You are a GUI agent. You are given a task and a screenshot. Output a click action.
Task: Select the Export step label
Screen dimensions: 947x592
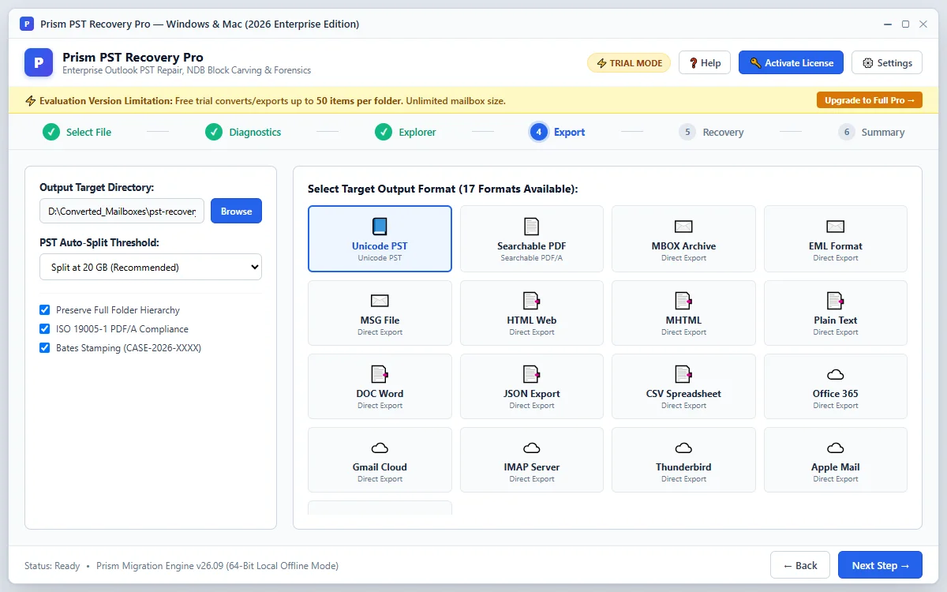click(x=569, y=133)
